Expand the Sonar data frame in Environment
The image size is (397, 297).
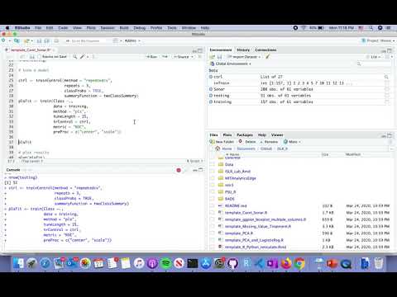[x=211, y=89]
